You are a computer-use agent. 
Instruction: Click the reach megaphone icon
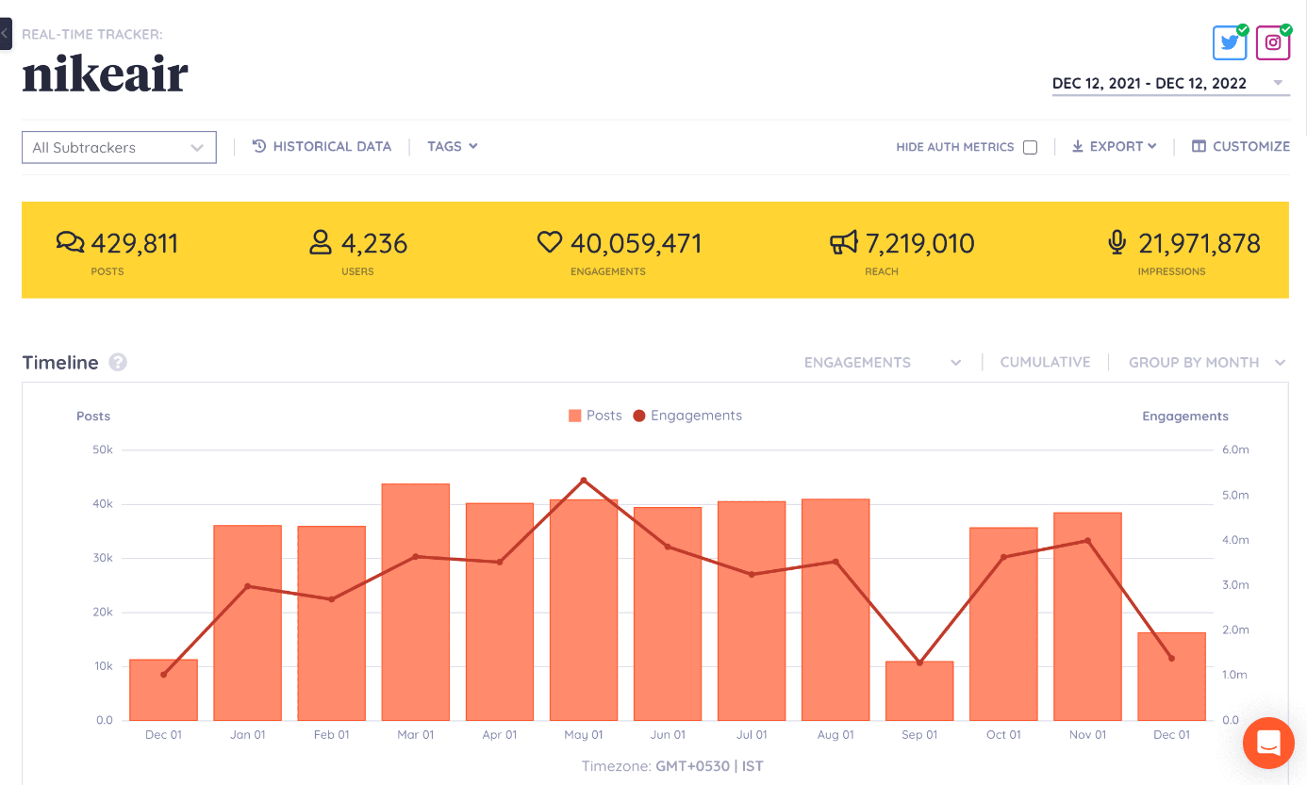click(844, 243)
